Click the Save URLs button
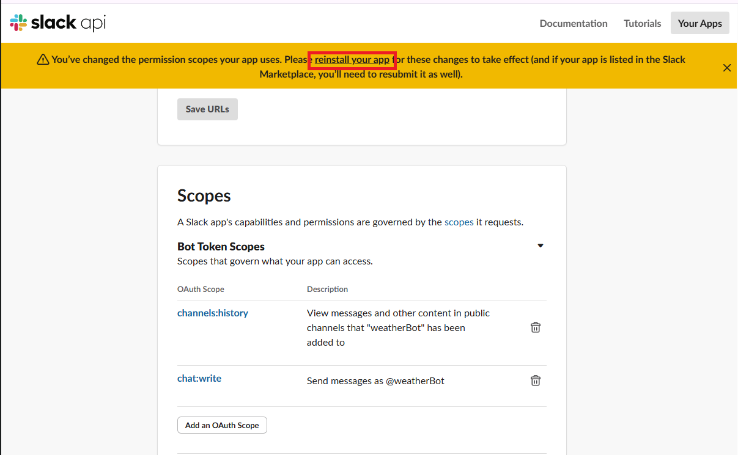This screenshot has height=455, width=738. pos(207,109)
